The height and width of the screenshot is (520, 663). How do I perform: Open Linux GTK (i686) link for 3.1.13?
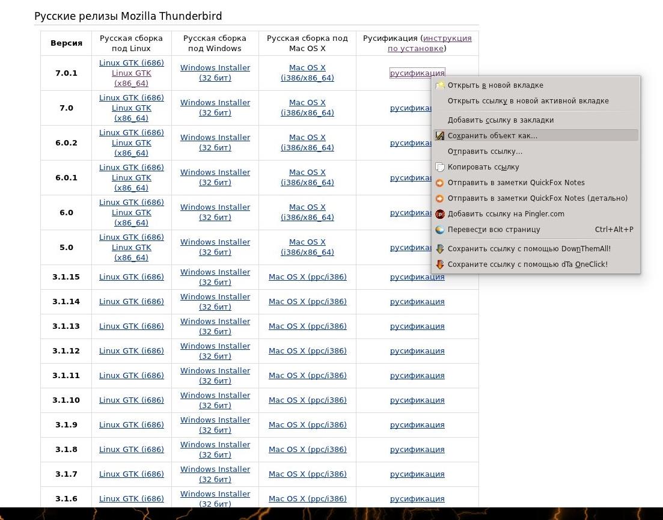(x=132, y=326)
